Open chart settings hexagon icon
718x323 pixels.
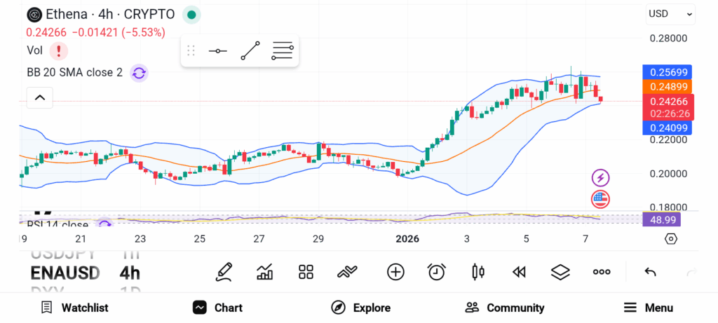(671, 239)
